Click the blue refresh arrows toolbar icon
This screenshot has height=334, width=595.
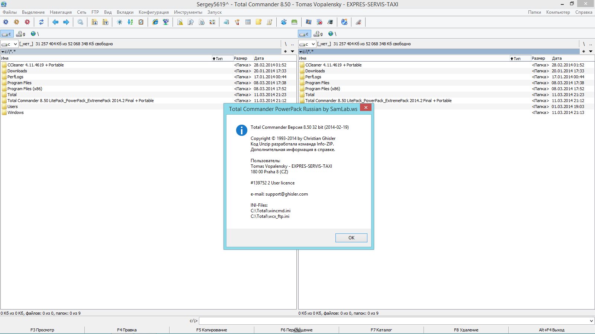click(x=41, y=22)
